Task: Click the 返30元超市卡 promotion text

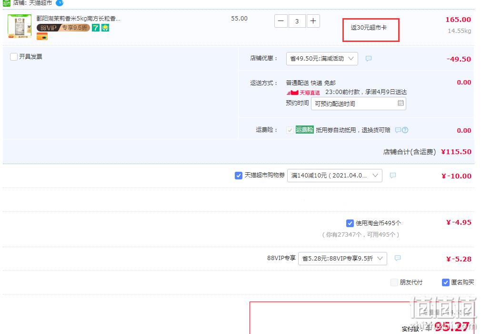Action: click(x=369, y=28)
